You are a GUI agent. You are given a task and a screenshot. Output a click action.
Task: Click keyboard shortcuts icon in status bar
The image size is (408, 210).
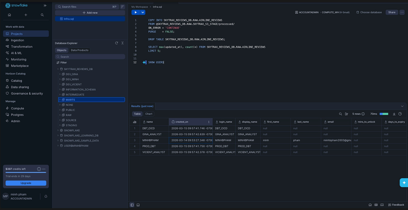tap(376, 205)
